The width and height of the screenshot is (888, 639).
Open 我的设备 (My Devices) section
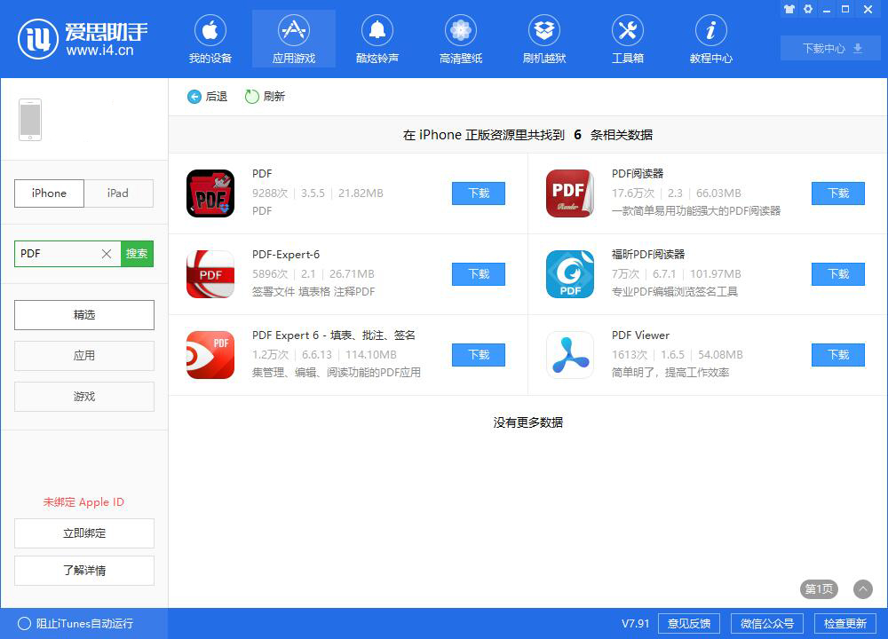click(210, 38)
